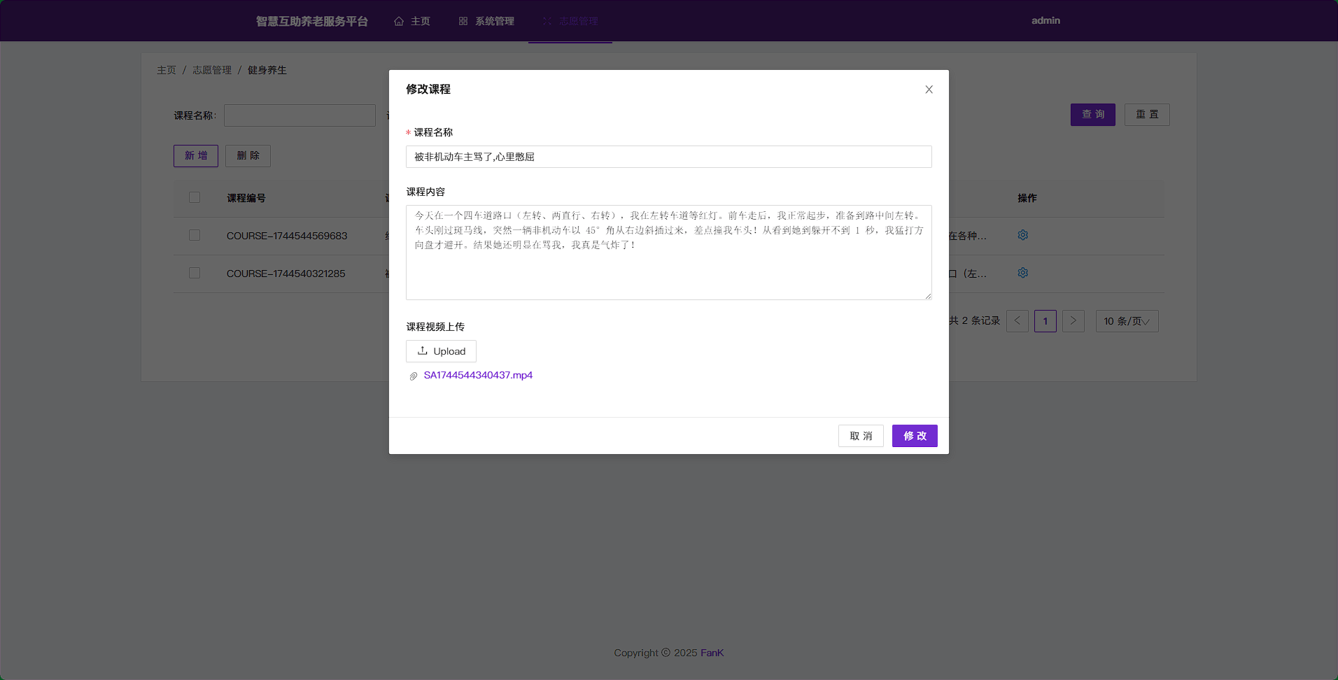Focus the 课程名称 search input on page

click(300, 115)
